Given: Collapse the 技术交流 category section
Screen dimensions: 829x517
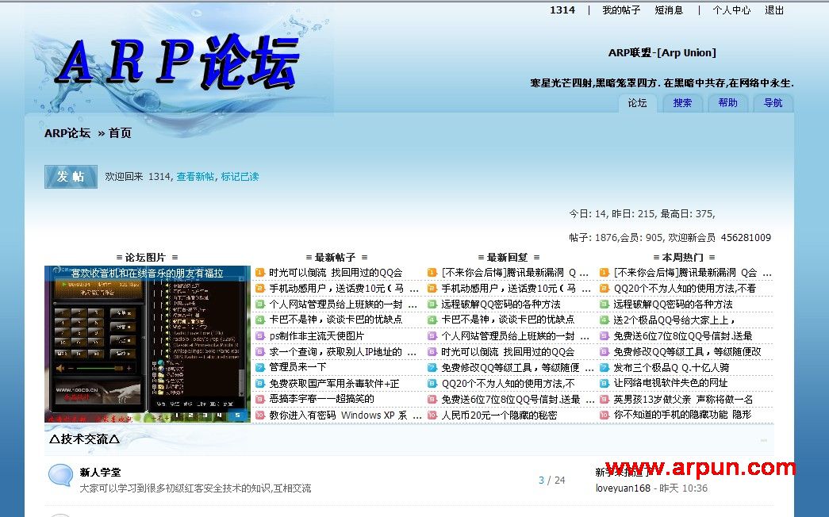Looking at the screenshot, I should (763, 440).
